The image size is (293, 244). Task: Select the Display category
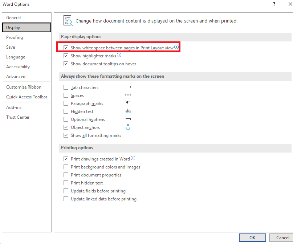[x=27, y=28]
